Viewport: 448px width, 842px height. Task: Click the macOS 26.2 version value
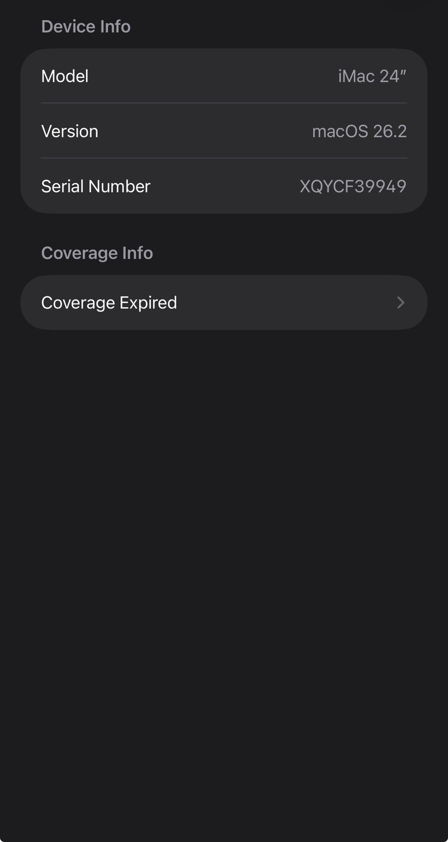[359, 131]
